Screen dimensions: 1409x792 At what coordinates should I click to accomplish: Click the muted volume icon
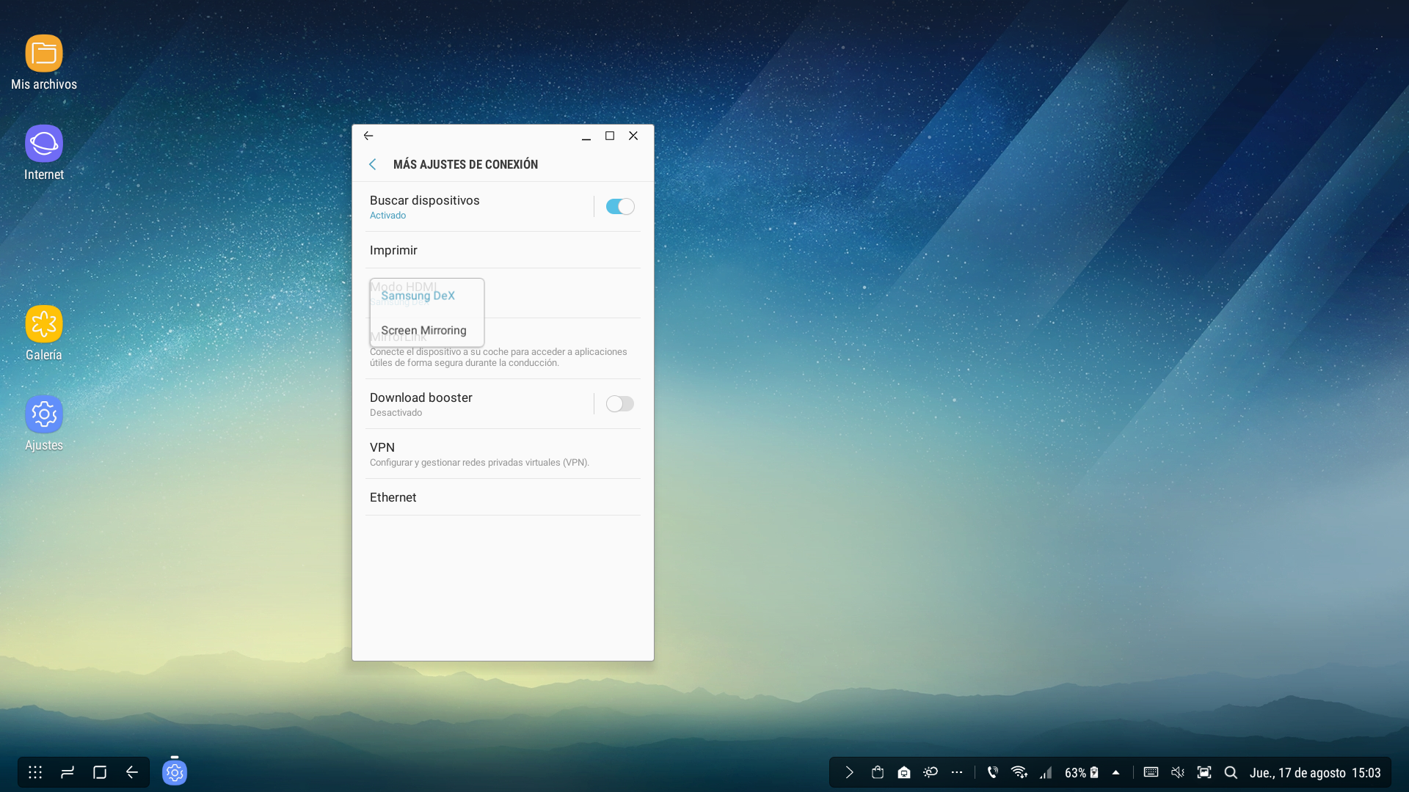(x=1178, y=772)
